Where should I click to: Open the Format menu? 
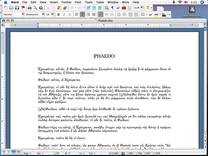click(x=66, y=2)
